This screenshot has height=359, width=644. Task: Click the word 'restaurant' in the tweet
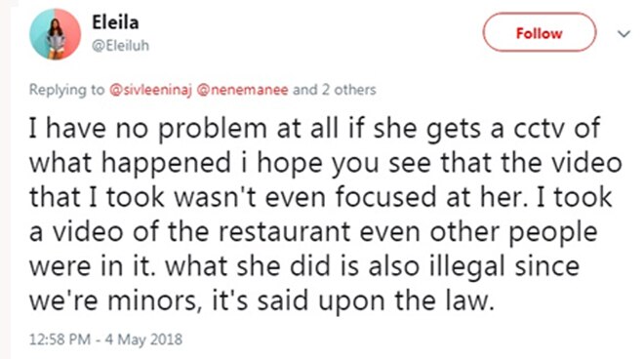pyautogui.click(x=285, y=232)
